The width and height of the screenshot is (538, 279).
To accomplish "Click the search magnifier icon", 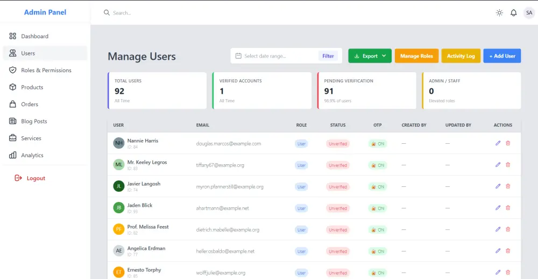I will [x=107, y=13].
